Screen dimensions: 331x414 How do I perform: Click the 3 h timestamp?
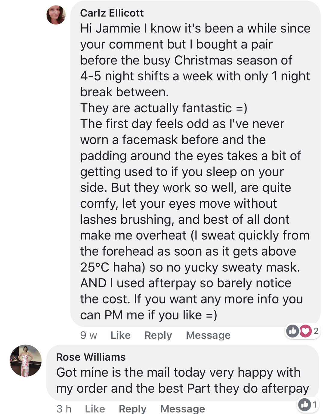(x=64, y=409)
